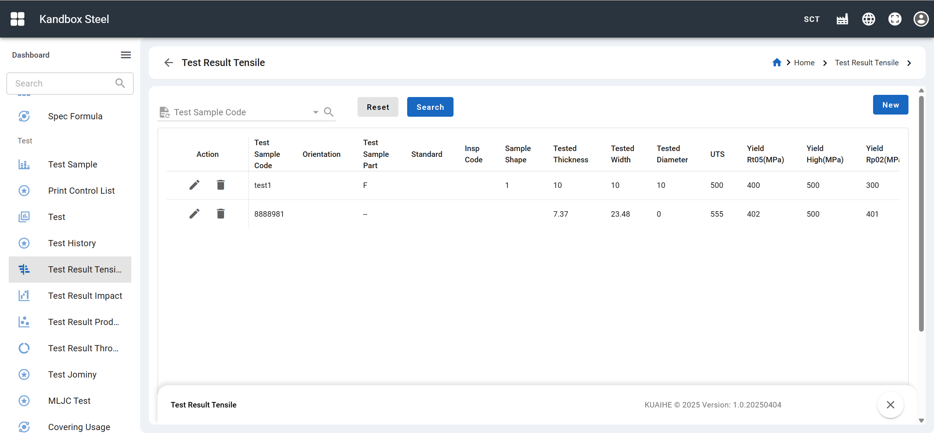Toggle the sidebar hamburger menu
934x433 pixels.
click(x=126, y=55)
